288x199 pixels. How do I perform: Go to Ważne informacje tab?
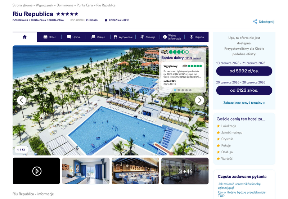point(172,37)
